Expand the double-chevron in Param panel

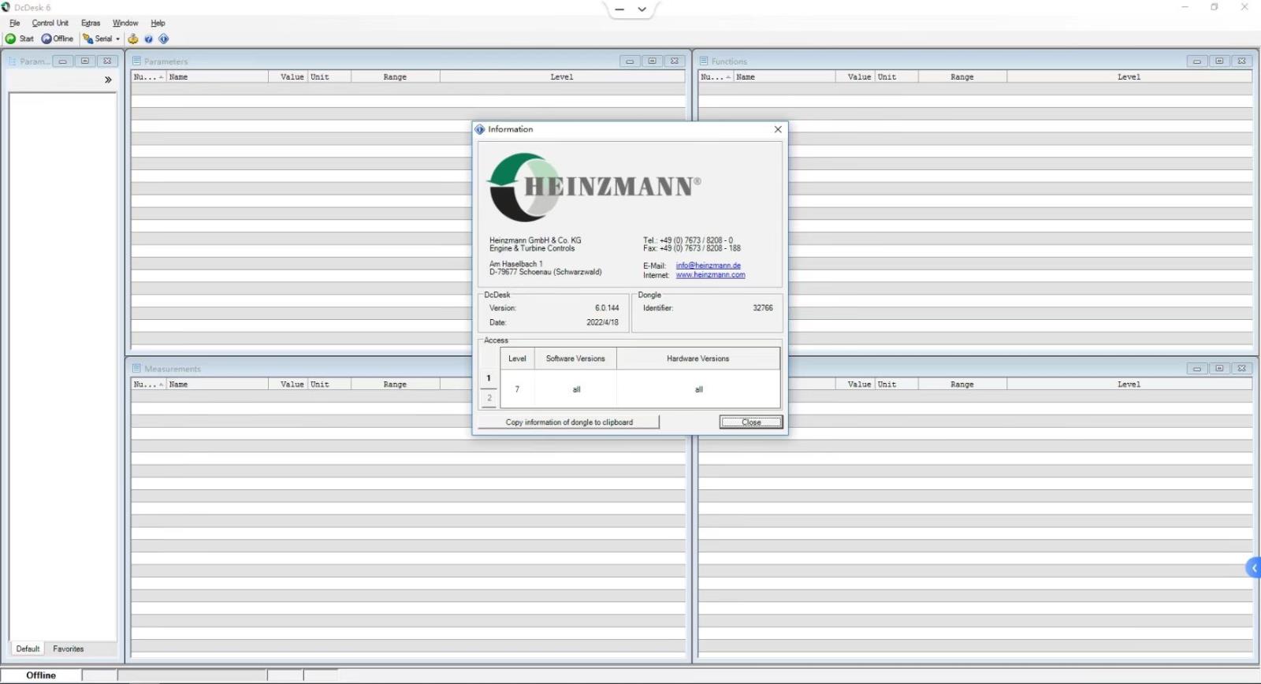tap(108, 80)
